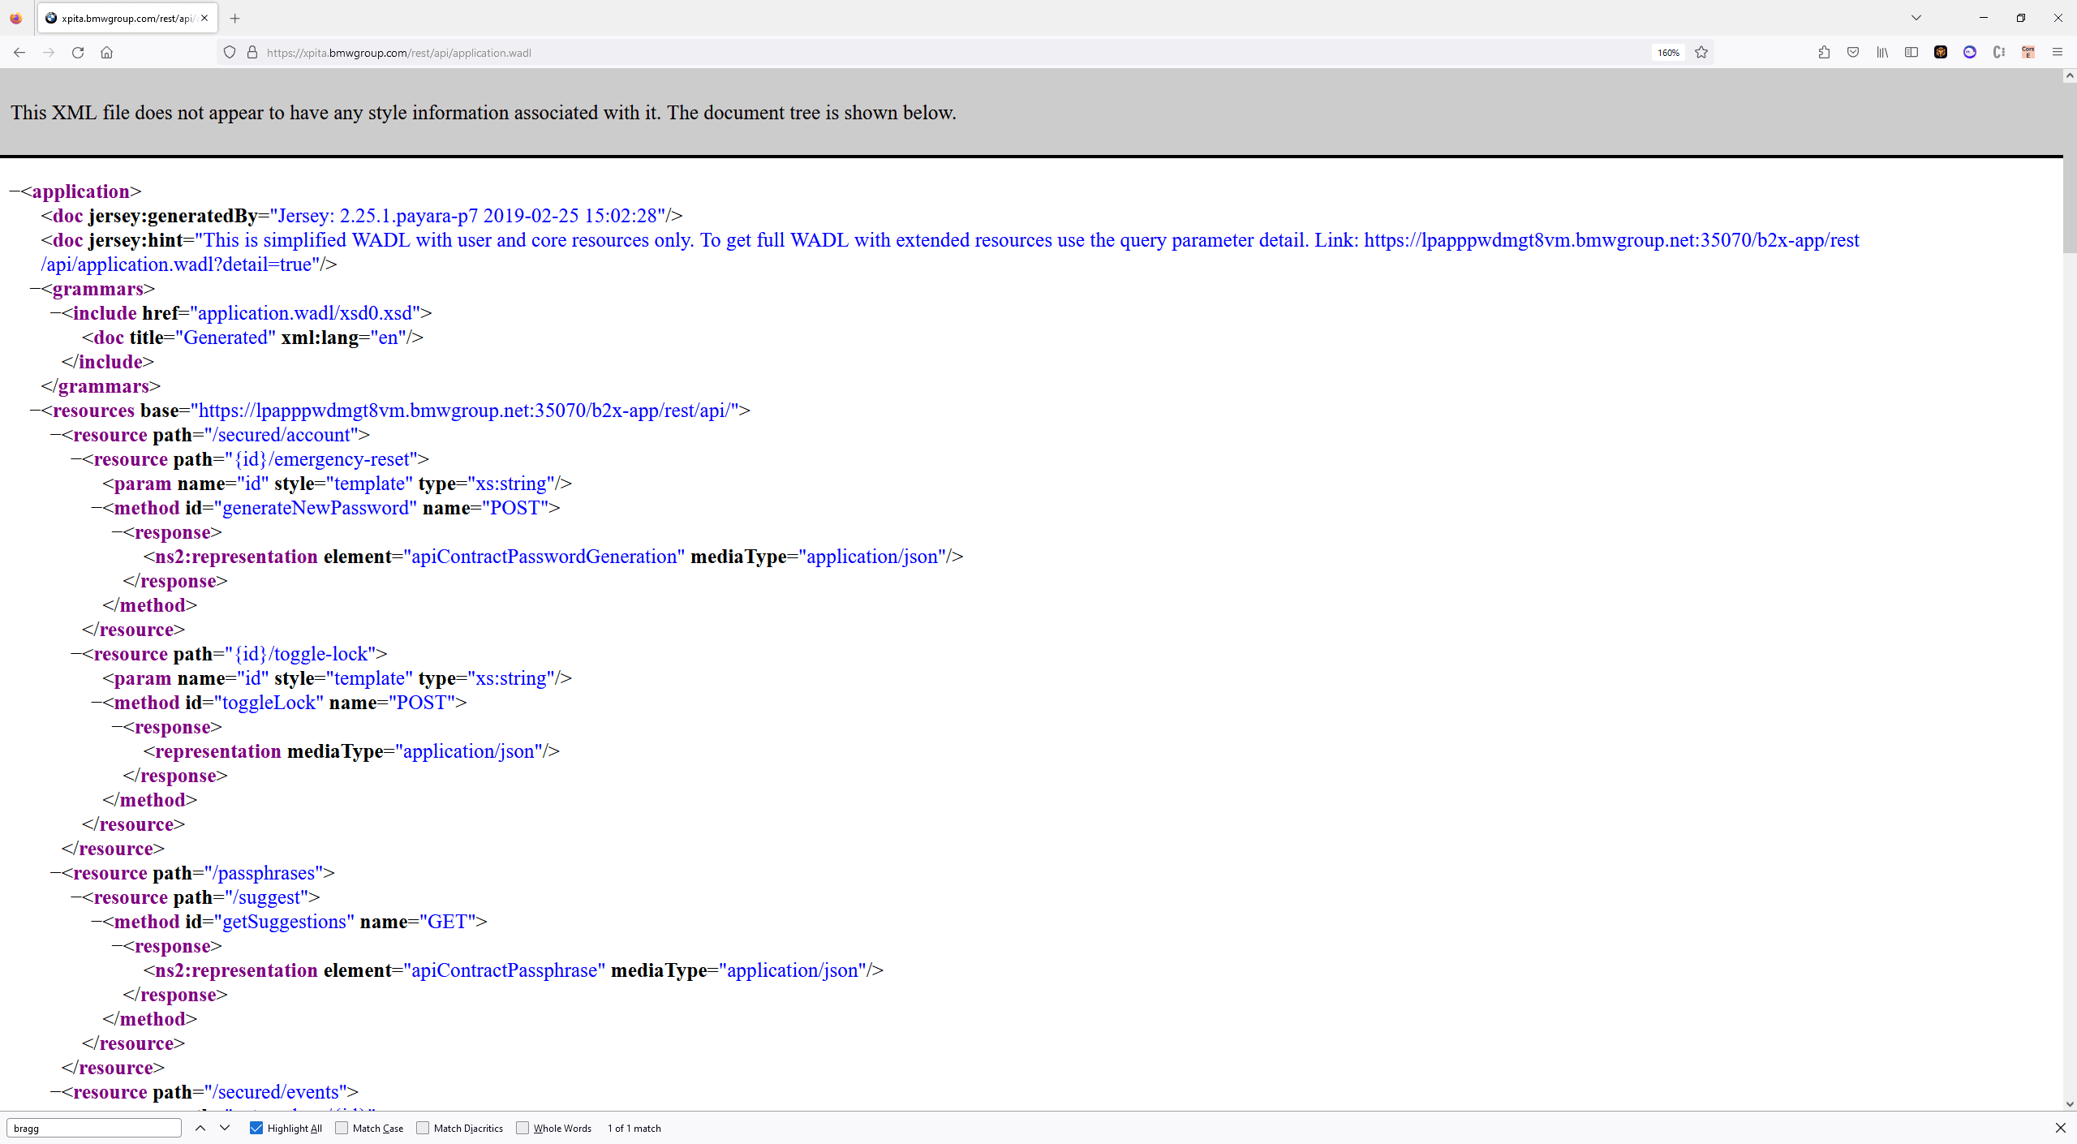The height and width of the screenshot is (1144, 2077).
Task: Bookmark this page with star icon
Action: 1701,53
